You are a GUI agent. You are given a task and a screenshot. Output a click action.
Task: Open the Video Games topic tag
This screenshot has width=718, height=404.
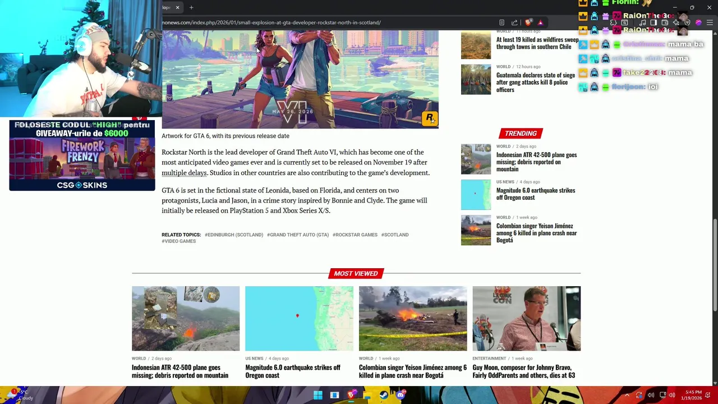(179, 241)
